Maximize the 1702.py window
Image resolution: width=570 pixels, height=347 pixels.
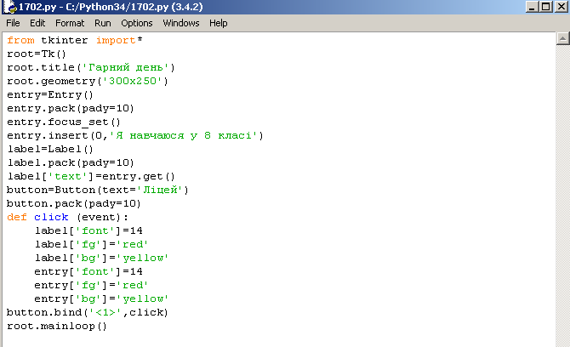coord(546,7)
